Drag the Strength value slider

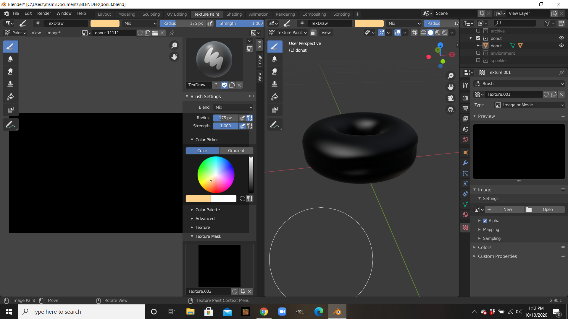pyautogui.click(x=225, y=126)
